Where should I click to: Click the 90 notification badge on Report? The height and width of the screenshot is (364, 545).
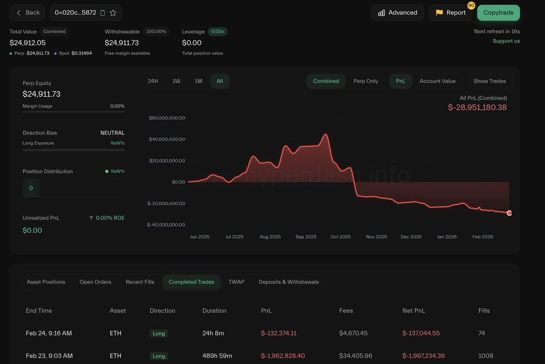pos(471,5)
